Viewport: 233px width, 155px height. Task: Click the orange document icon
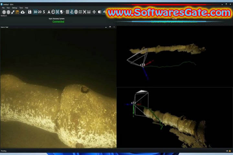[17, 12]
